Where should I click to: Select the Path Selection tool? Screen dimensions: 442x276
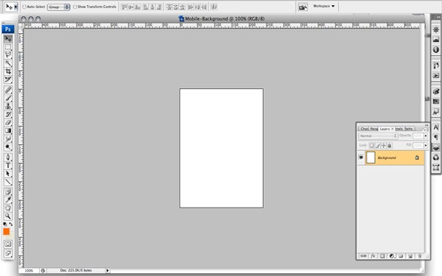point(8,174)
